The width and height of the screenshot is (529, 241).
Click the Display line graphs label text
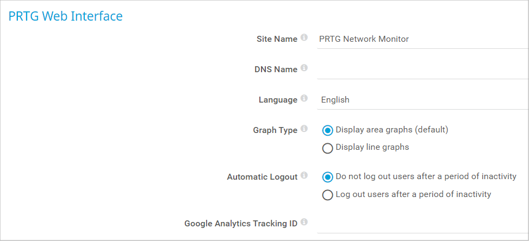pyautogui.click(x=372, y=147)
